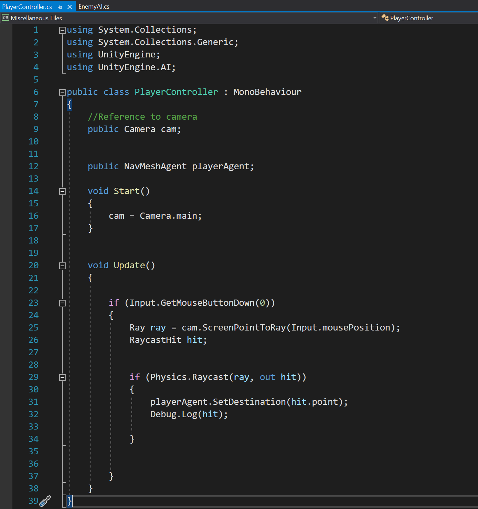Click the PlayerController class name in code
Image resolution: width=478 pixels, height=509 pixels.
coord(176,92)
